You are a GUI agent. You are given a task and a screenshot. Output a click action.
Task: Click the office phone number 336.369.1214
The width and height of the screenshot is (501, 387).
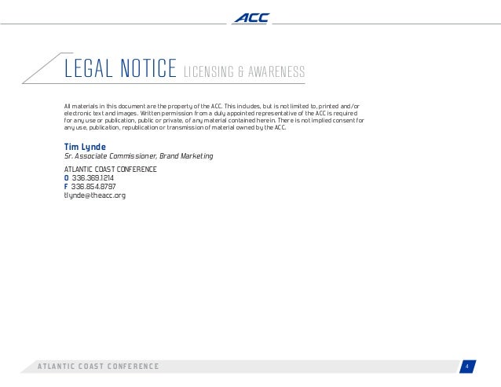click(x=93, y=178)
